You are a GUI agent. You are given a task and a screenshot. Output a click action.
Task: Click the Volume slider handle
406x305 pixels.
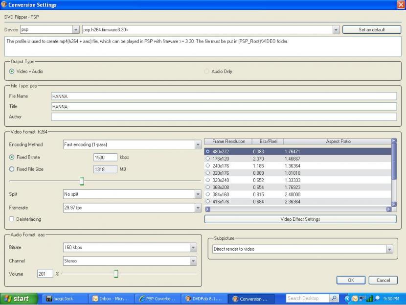tap(116, 274)
